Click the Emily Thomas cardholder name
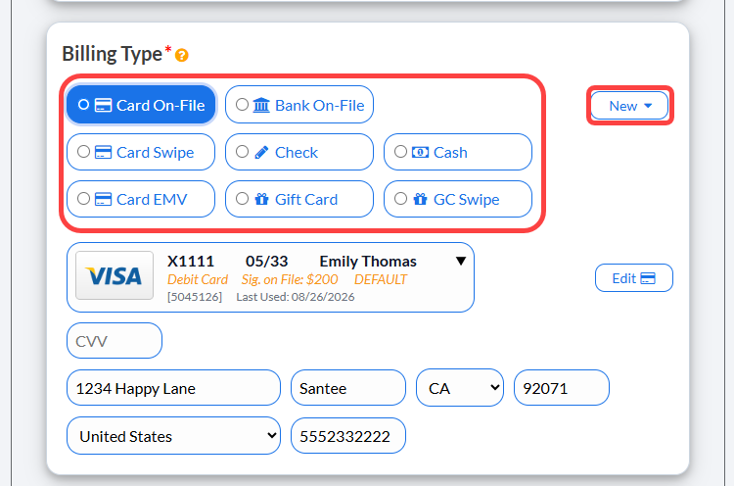The width and height of the screenshot is (734, 486). click(368, 262)
